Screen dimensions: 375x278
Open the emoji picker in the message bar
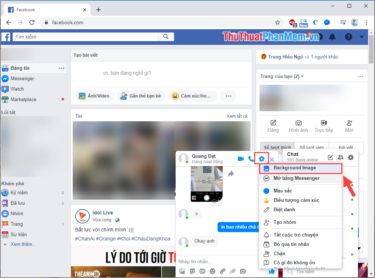[212, 271]
